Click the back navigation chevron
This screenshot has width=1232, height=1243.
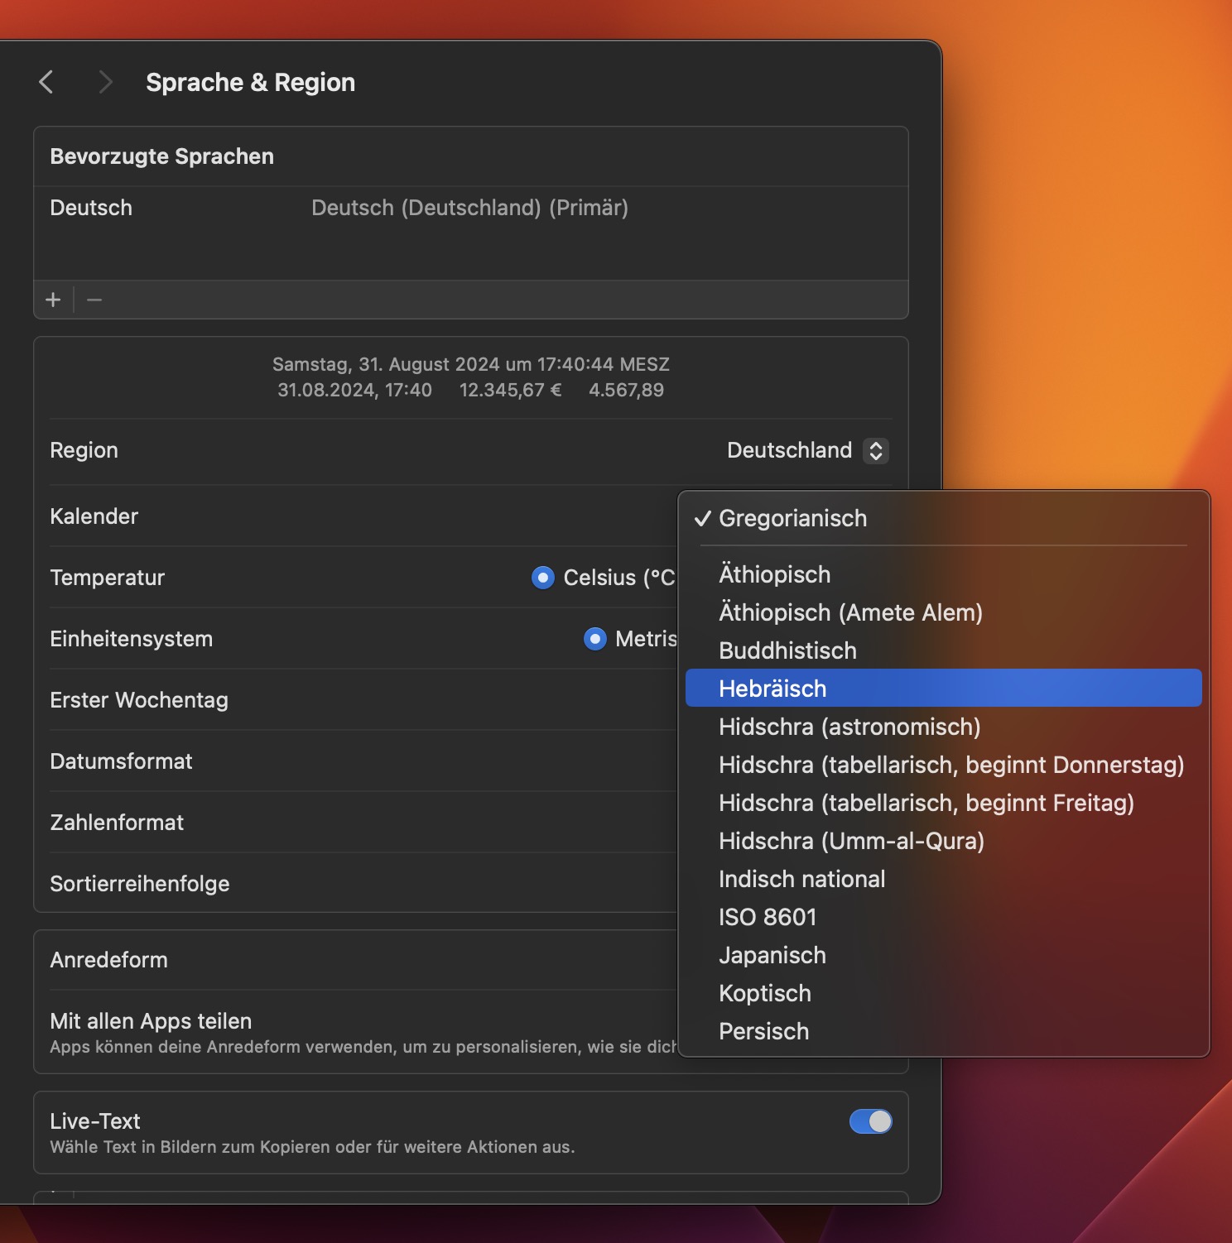(x=46, y=82)
